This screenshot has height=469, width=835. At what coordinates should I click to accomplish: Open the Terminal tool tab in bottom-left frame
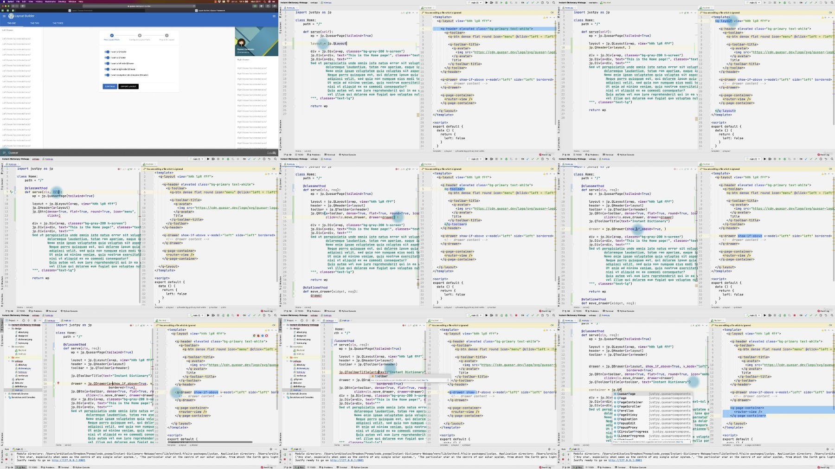(64, 467)
